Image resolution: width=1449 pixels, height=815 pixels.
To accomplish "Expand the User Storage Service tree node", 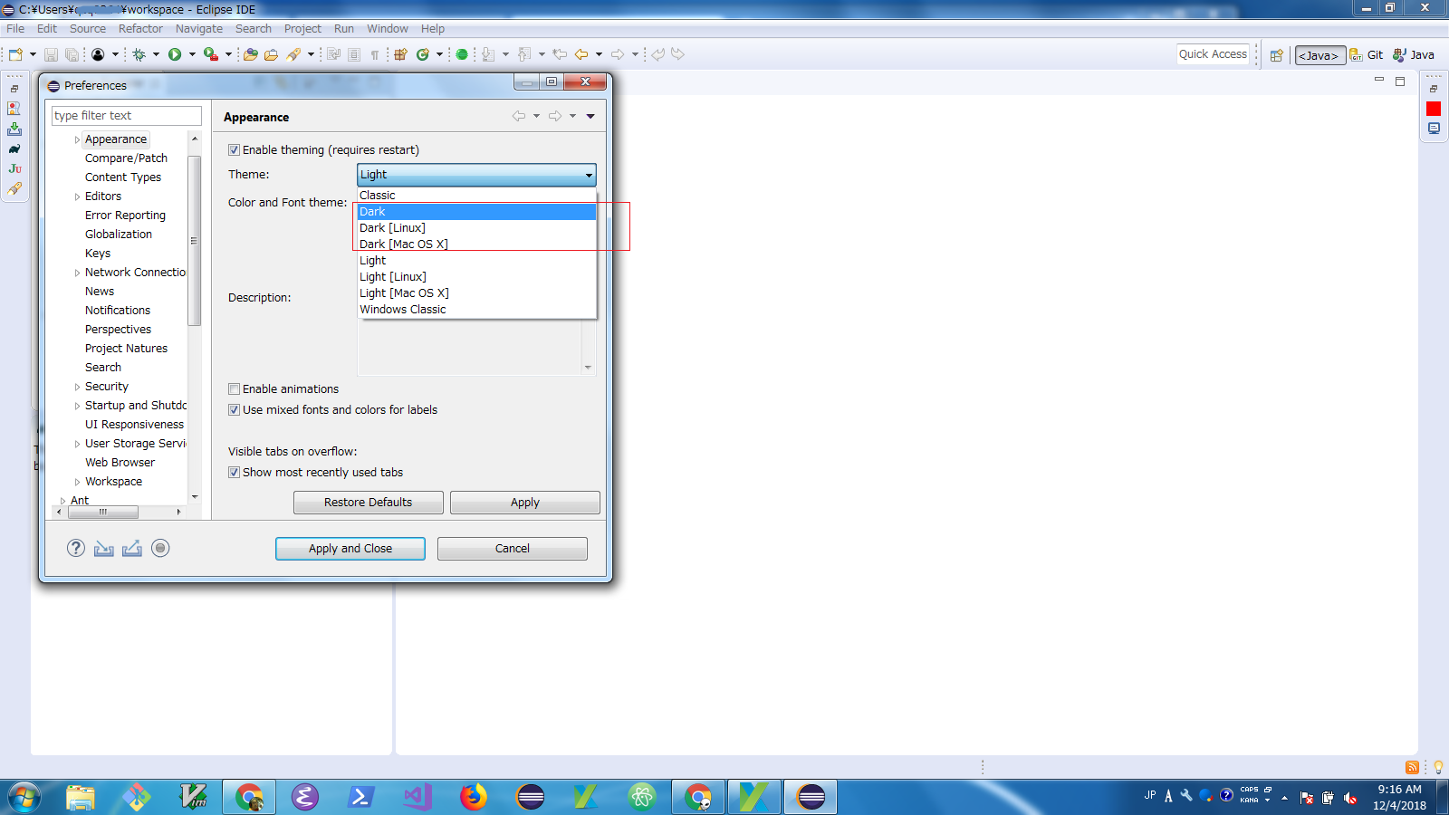I will [77, 444].
